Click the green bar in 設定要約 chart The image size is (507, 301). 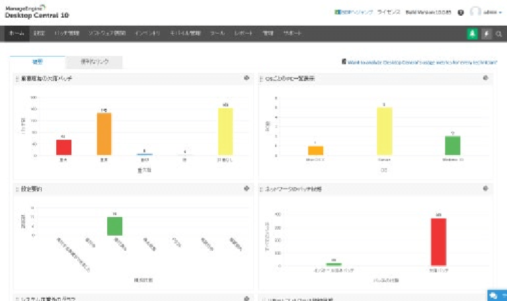pyautogui.click(x=115, y=226)
